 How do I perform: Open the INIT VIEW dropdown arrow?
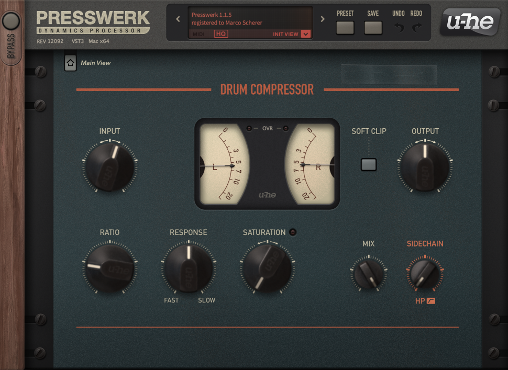click(x=306, y=34)
